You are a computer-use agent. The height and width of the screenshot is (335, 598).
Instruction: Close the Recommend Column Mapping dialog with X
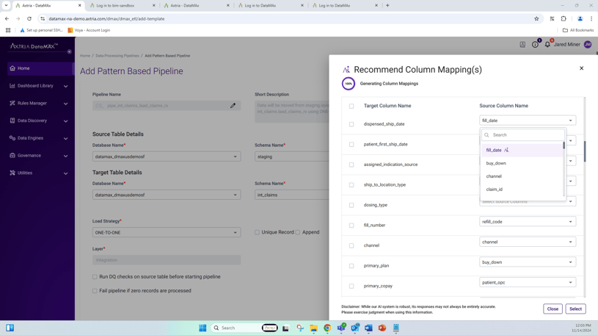click(581, 68)
